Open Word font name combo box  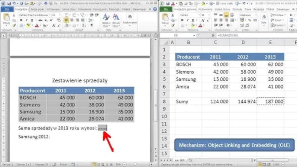[x=35, y=15]
